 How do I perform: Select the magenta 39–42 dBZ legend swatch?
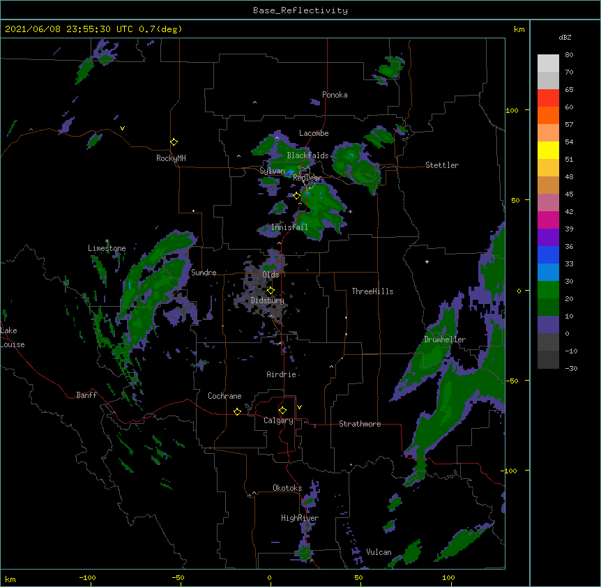pos(548,220)
